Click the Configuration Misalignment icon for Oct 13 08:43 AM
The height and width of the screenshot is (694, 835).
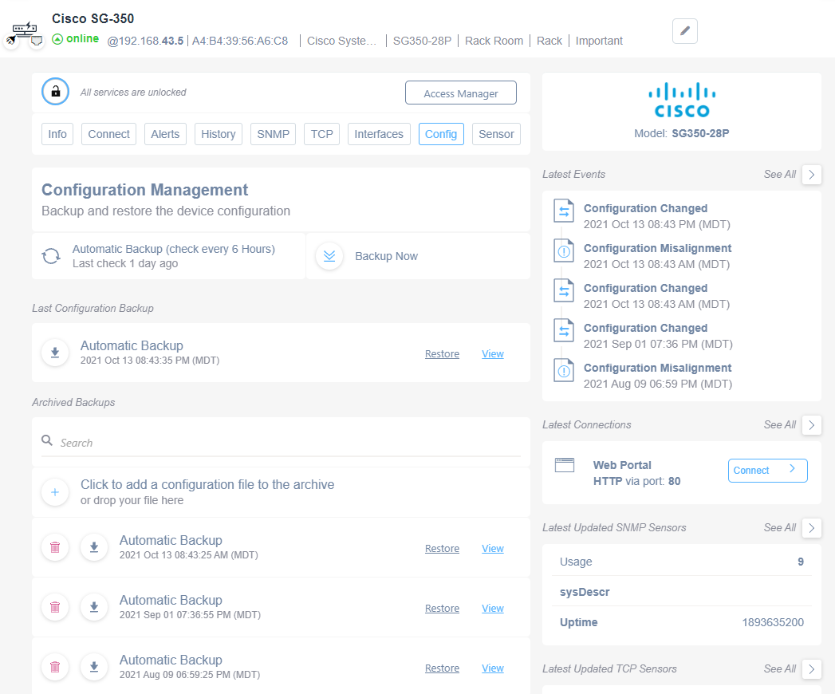coord(564,250)
